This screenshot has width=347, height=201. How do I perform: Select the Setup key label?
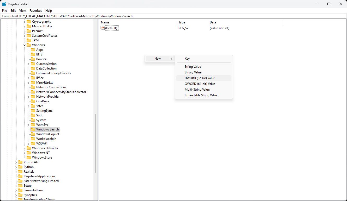[x=27, y=186]
